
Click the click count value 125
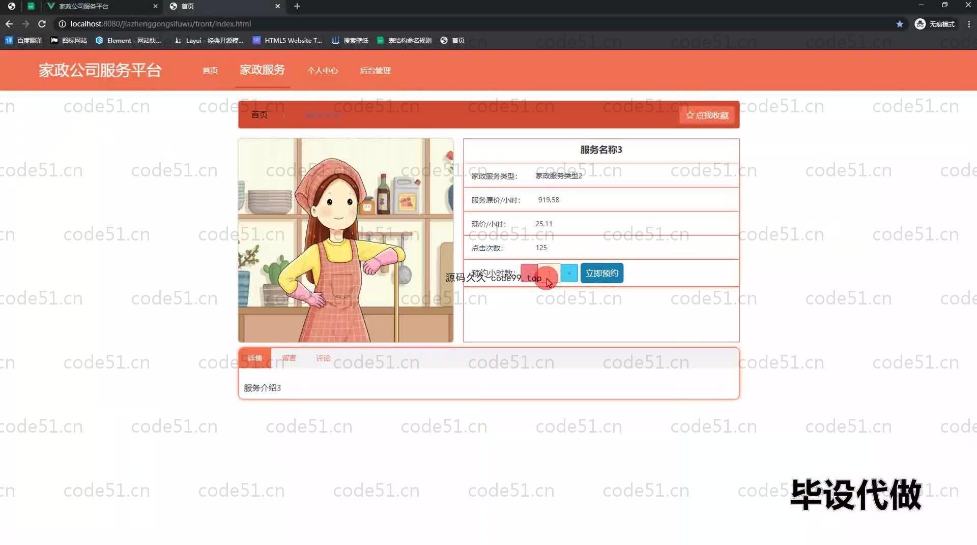[x=541, y=248]
